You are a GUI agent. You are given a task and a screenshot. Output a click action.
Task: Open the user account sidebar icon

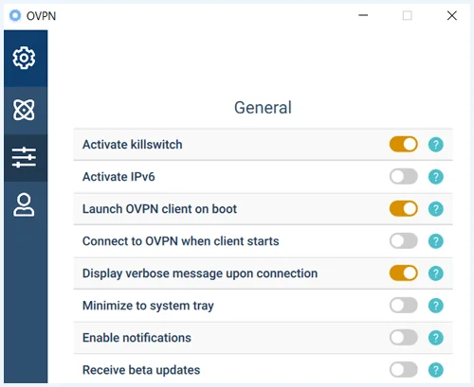(x=24, y=205)
